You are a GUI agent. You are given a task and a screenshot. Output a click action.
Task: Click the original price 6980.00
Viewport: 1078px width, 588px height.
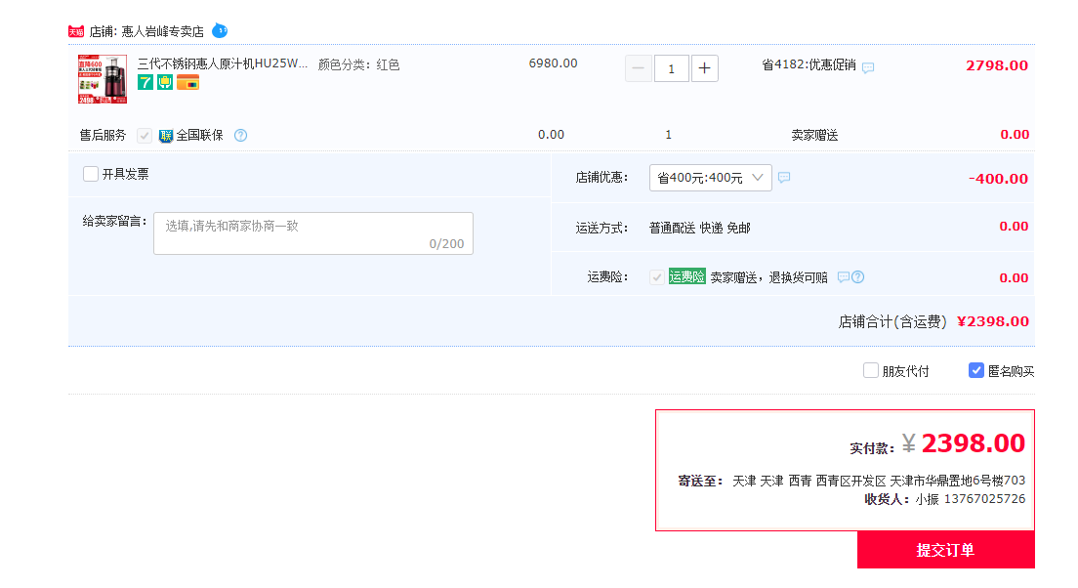(553, 63)
